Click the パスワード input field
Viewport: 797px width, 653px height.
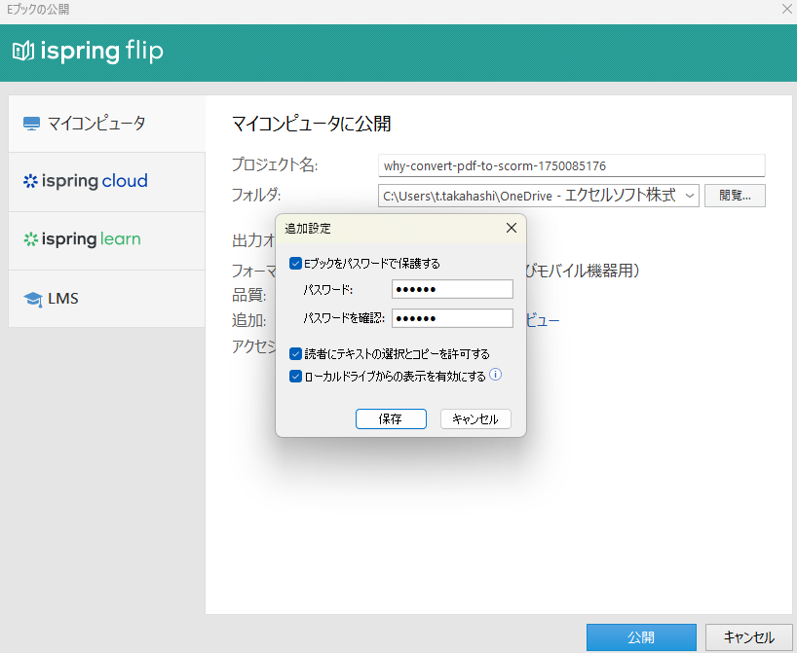(452, 289)
